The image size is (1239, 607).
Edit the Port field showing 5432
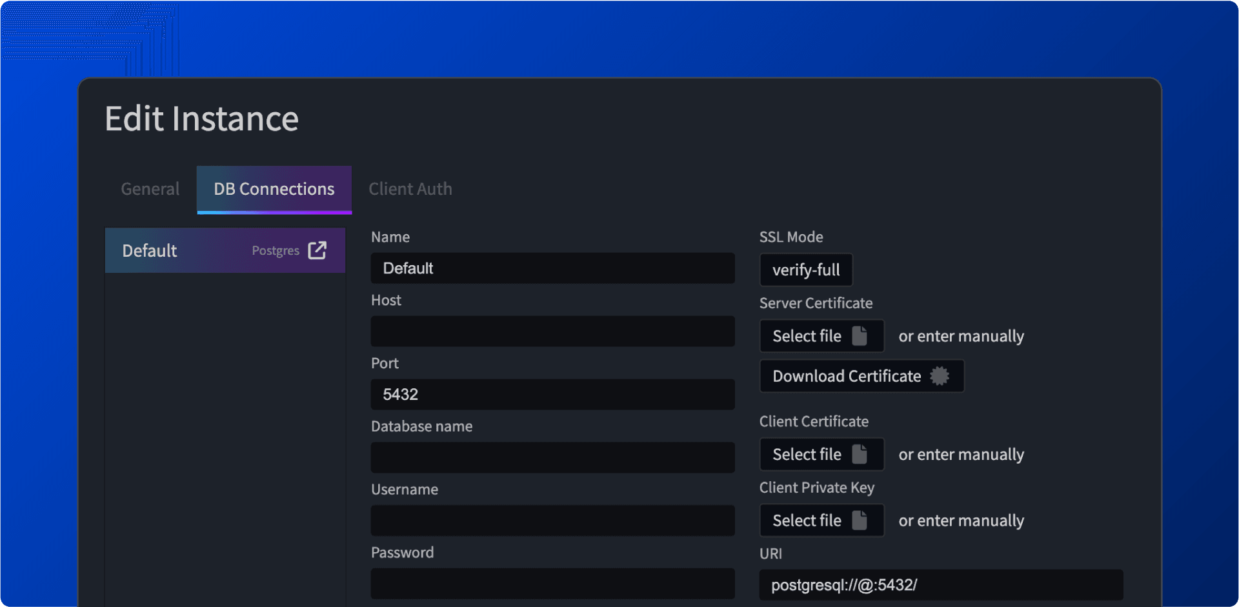click(x=552, y=394)
